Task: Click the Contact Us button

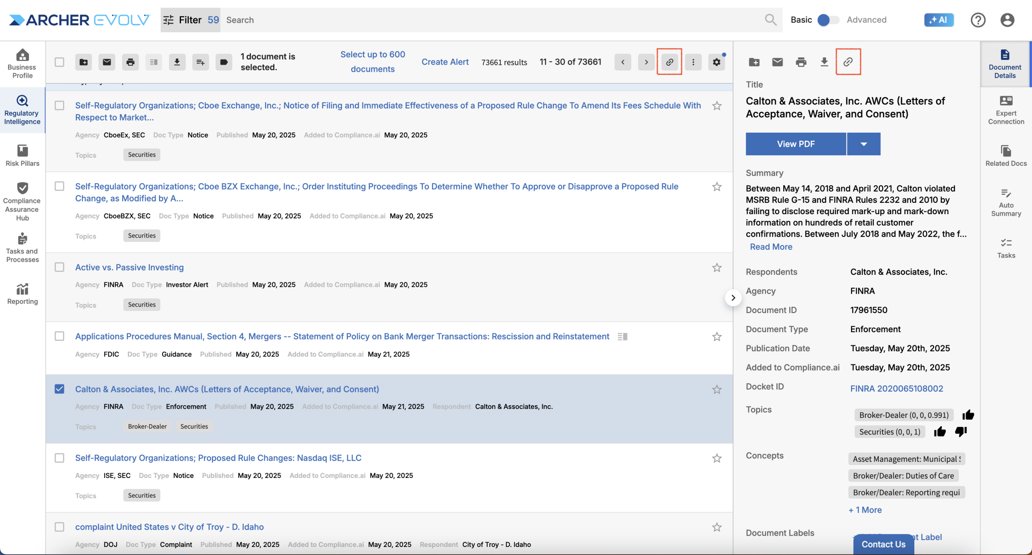Action: pos(883,544)
